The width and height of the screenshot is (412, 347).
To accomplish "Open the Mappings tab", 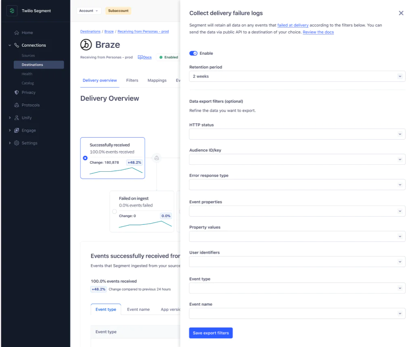I will (x=157, y=80).
